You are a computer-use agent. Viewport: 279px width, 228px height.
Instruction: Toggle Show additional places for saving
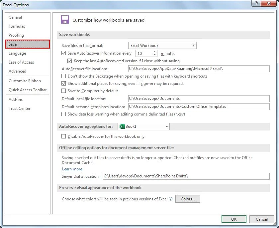click(63, 84)
